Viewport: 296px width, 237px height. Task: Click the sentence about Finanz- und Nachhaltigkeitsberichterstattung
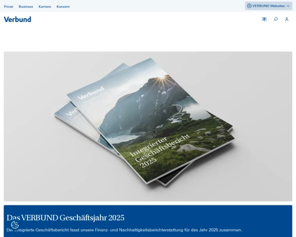(x=124, y=230)
